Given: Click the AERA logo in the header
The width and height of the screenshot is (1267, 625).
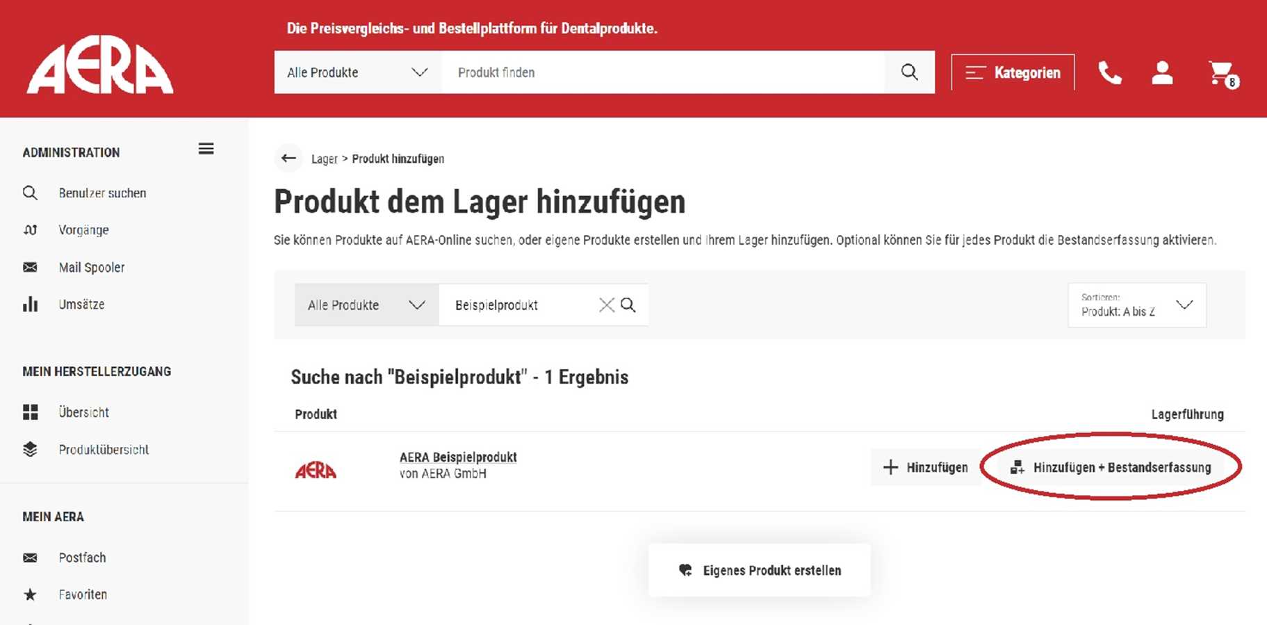Looking at the screenshot, I should [100, 65].
